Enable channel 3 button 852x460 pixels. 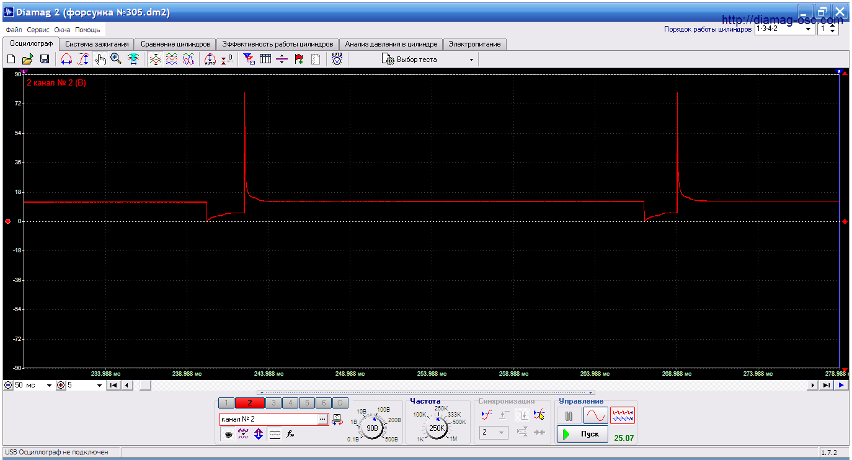click(273, 403)
